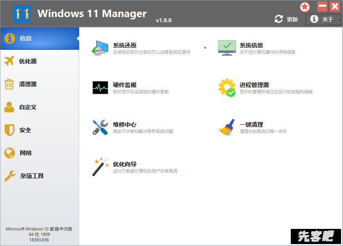Open the 清理器 (Cleaner) section

coord(39,84)
